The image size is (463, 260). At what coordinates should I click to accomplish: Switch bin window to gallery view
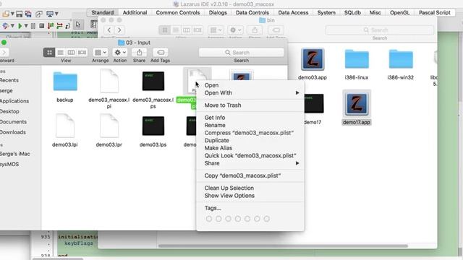[197, 30]
